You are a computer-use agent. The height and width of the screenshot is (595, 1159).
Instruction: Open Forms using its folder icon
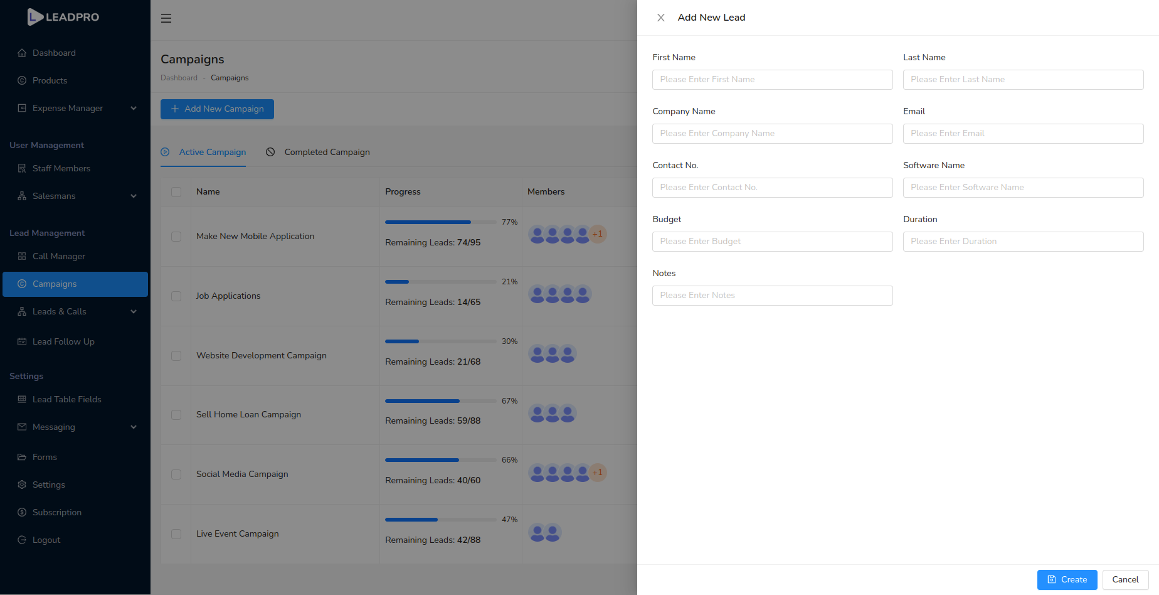click(23, 457)
